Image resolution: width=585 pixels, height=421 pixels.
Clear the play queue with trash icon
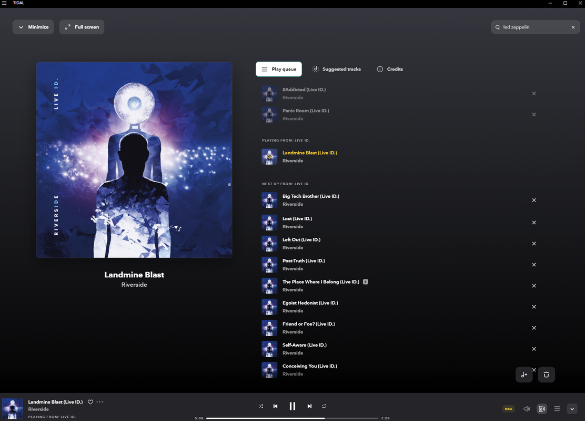coord(546,375)
